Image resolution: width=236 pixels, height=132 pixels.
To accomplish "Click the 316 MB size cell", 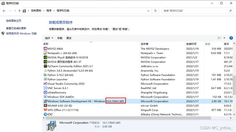I will click(216, 49).
